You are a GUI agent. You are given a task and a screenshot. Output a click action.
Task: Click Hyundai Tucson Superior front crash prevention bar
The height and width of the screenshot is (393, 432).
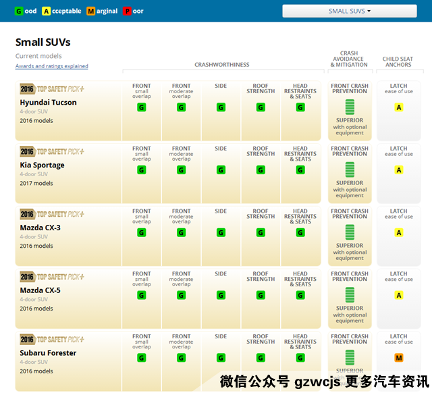(x=350, y=107)
